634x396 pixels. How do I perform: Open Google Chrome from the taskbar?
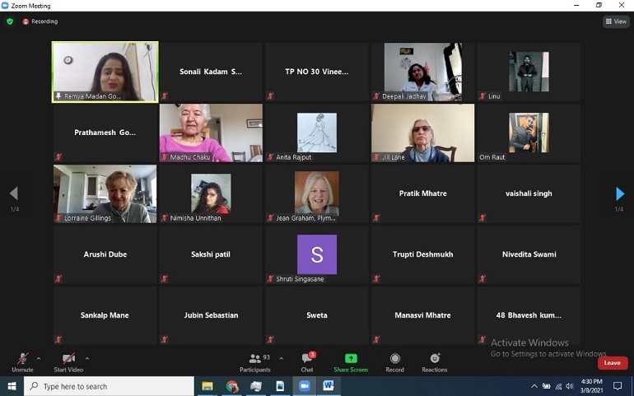tap(232, 386)
